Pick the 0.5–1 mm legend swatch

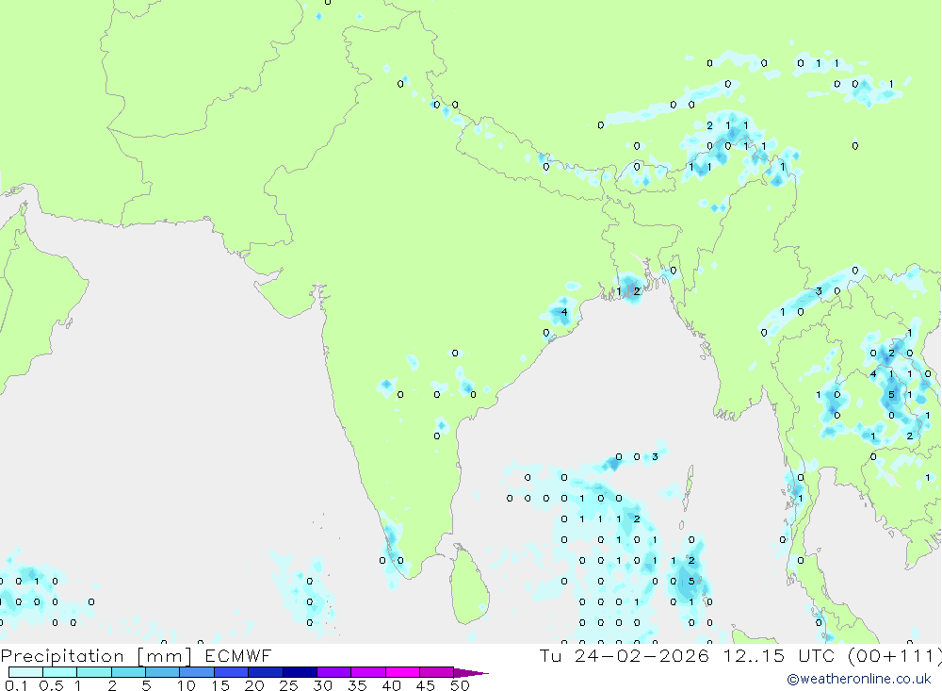[60, 672]
